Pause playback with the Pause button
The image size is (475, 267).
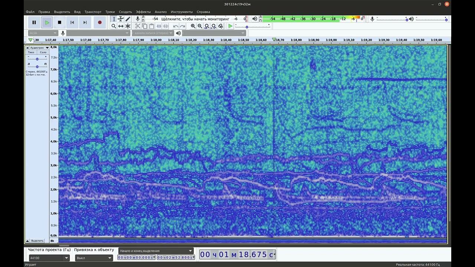pos(34,23)
